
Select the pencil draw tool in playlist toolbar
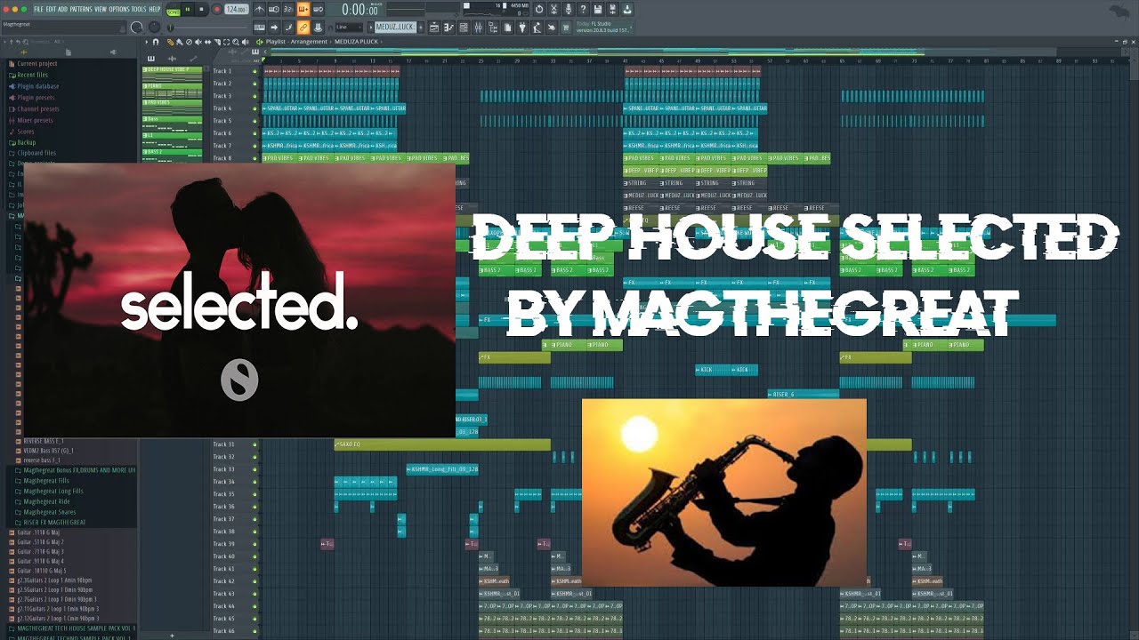tap(171, 42)
